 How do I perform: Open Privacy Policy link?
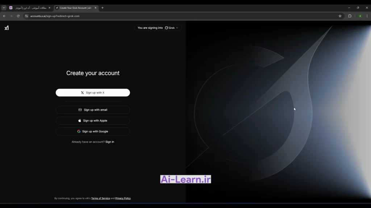pyautogui.click(x=123, y=198)
